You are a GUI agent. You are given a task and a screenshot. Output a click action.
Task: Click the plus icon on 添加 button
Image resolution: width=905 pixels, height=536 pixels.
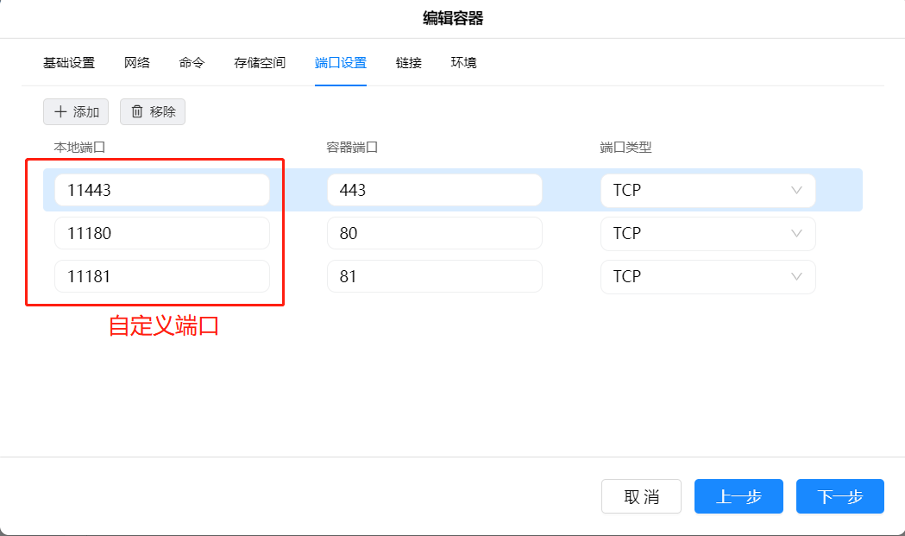tap(60, 112)
